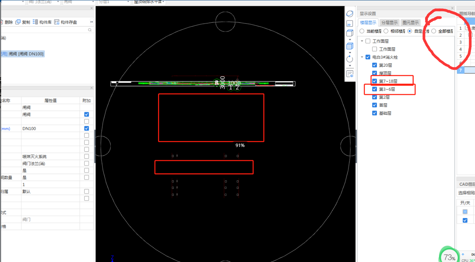Click component save (构件存盘) icon

click(x=57, y=22)
